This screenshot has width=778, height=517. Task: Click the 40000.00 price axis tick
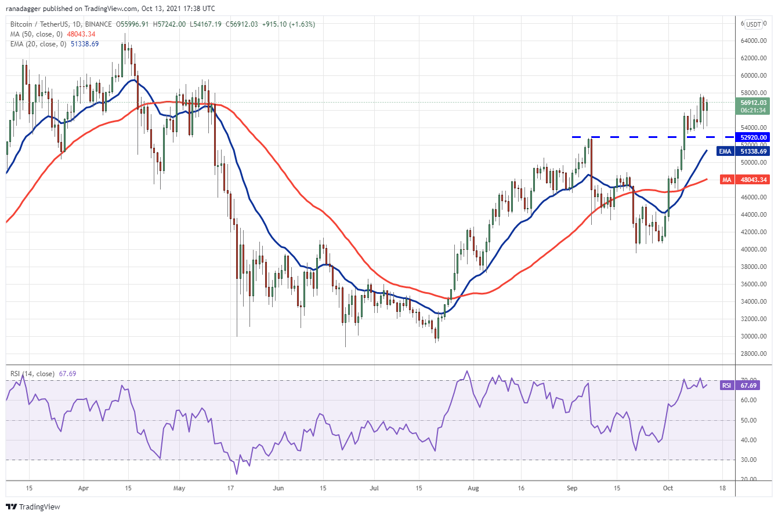(754, 249)
